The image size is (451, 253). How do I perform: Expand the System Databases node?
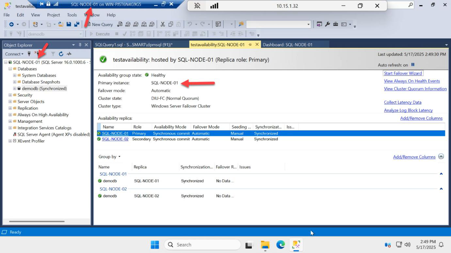[x=15, y=75]
